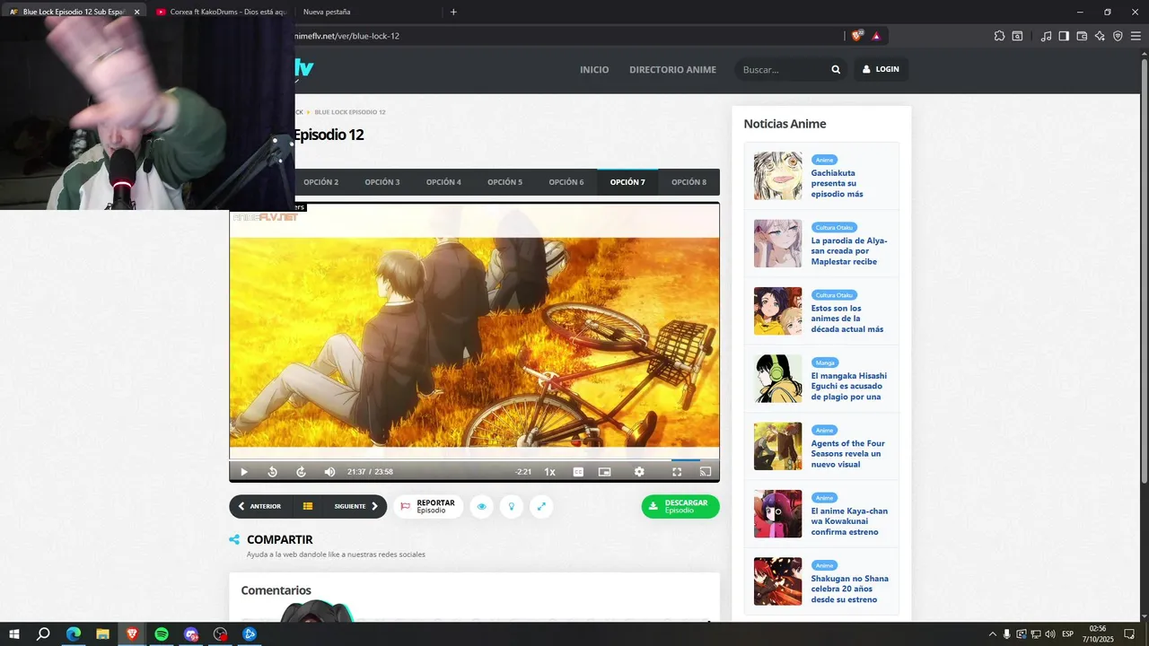Open DIRECTORIO ANIME in navigation

tap(672, 69)
